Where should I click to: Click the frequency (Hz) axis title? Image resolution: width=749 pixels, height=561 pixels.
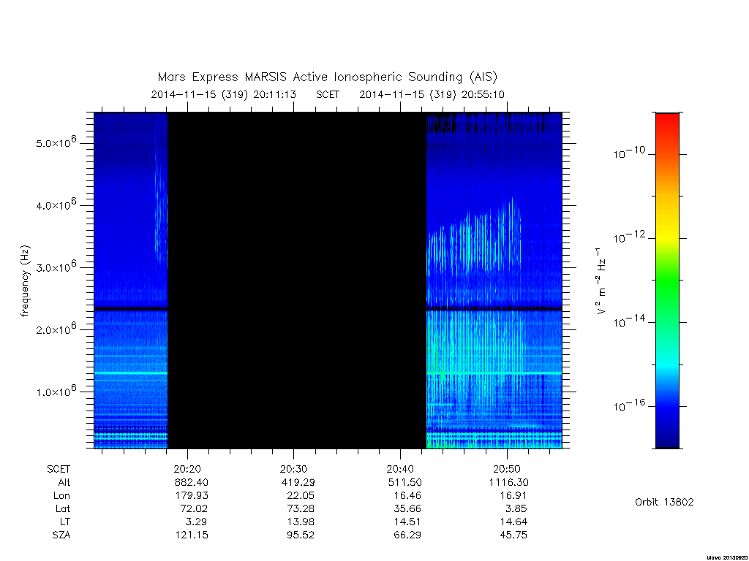click(26, 281)
